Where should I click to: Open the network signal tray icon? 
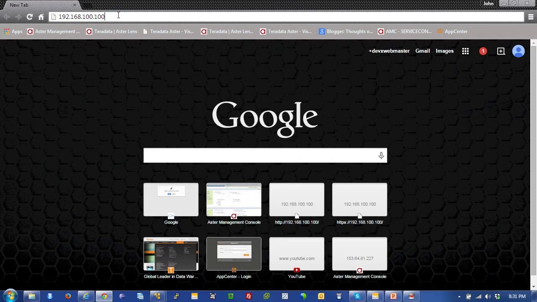pyautogui.click(x=478, y=297)
